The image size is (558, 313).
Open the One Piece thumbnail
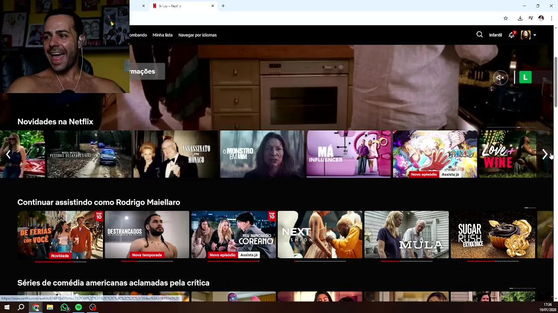pyautogui.click(x=435, y=154)
